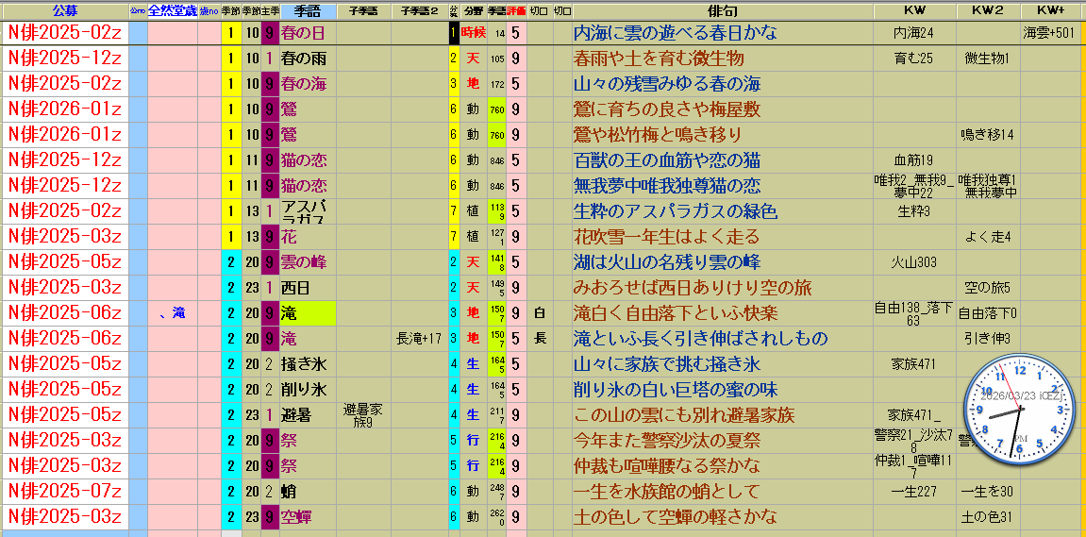Click the analog clock widget
This screenshot has width=1086, height=537.
1019,408
